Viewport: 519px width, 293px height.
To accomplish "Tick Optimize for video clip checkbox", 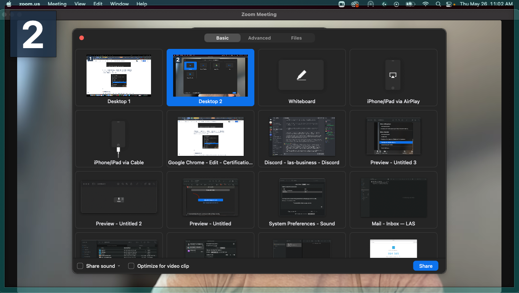I will [x=131, y=266].
